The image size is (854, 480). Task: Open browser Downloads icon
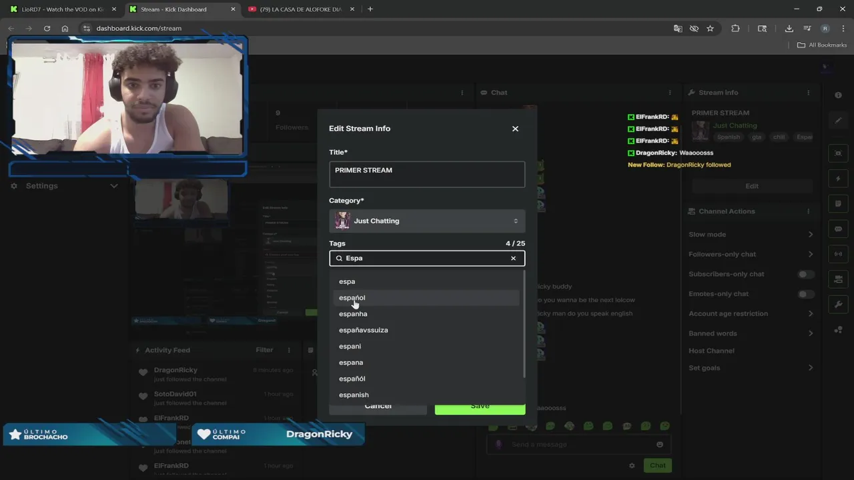[x=789, y=29]
